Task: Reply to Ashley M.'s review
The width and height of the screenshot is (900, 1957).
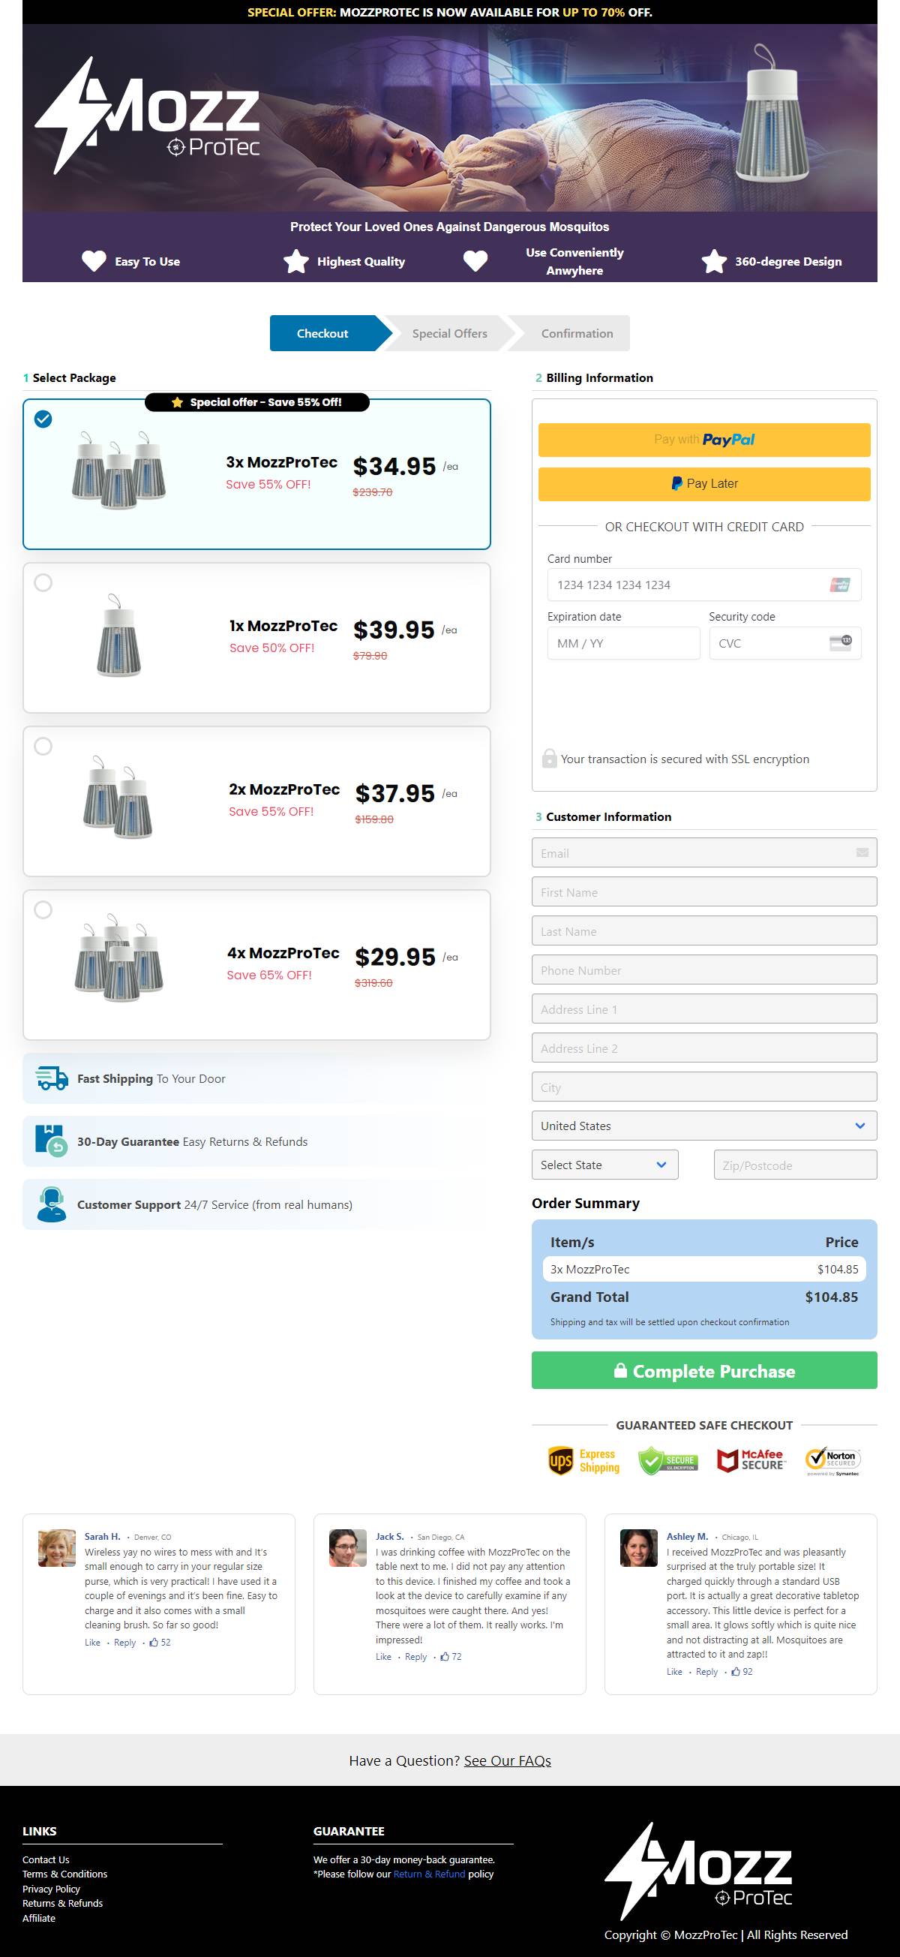Action: (707, 1672)
